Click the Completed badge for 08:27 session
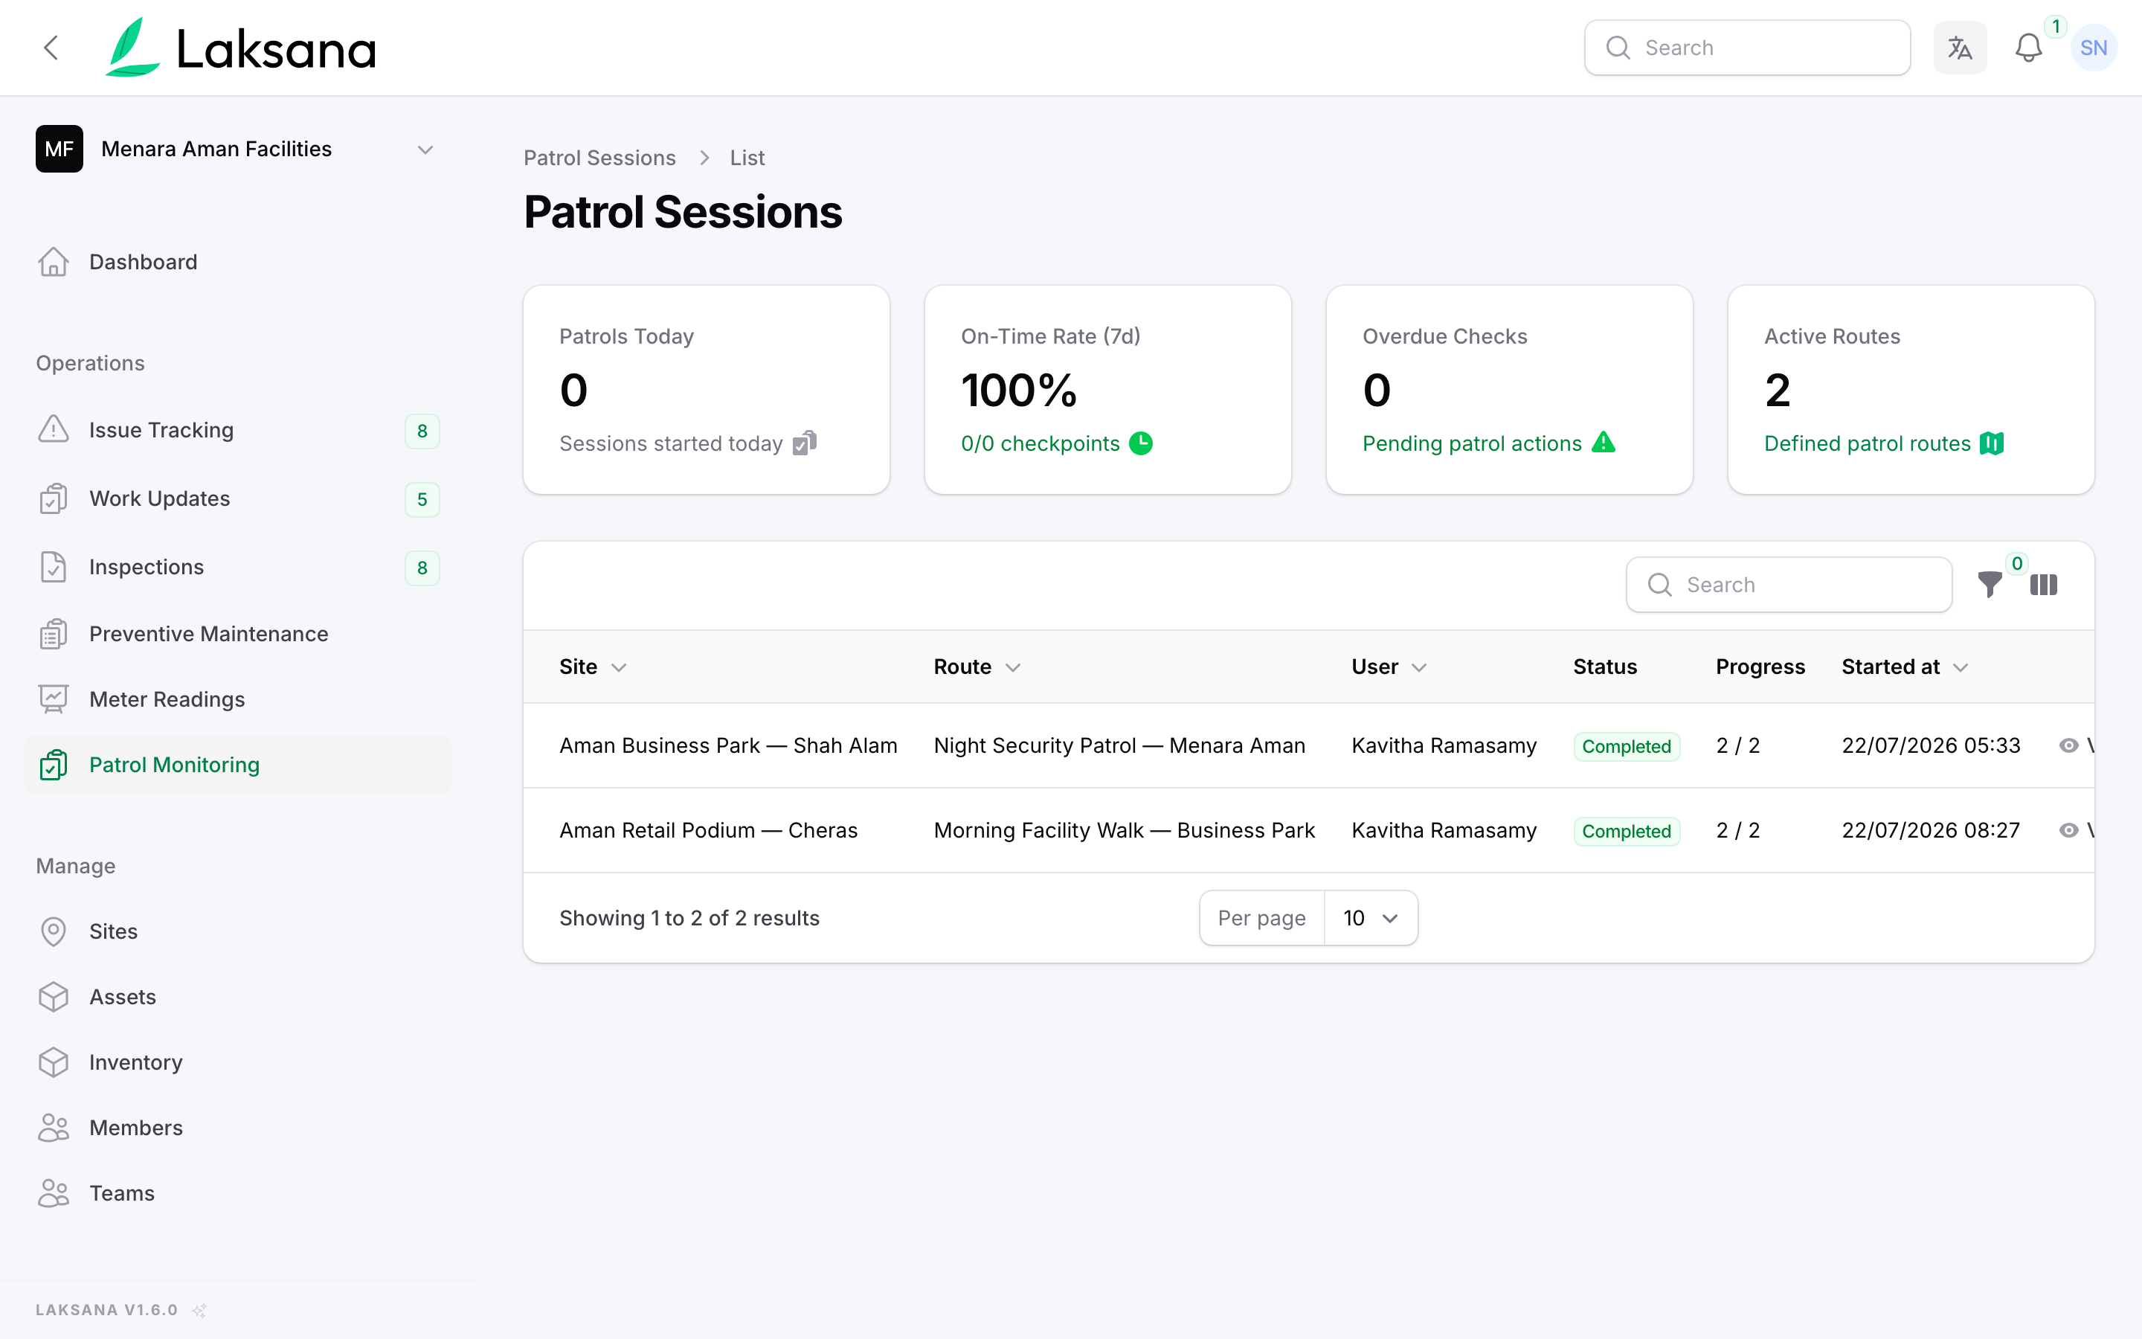This screenshot has width=2142, height=1339. pos(1626,832)
